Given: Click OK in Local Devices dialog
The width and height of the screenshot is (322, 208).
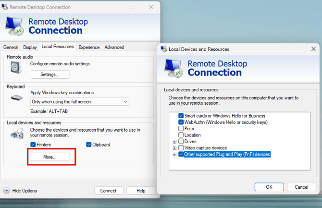Looking at the screenshot, I should (x=269, y=187).
